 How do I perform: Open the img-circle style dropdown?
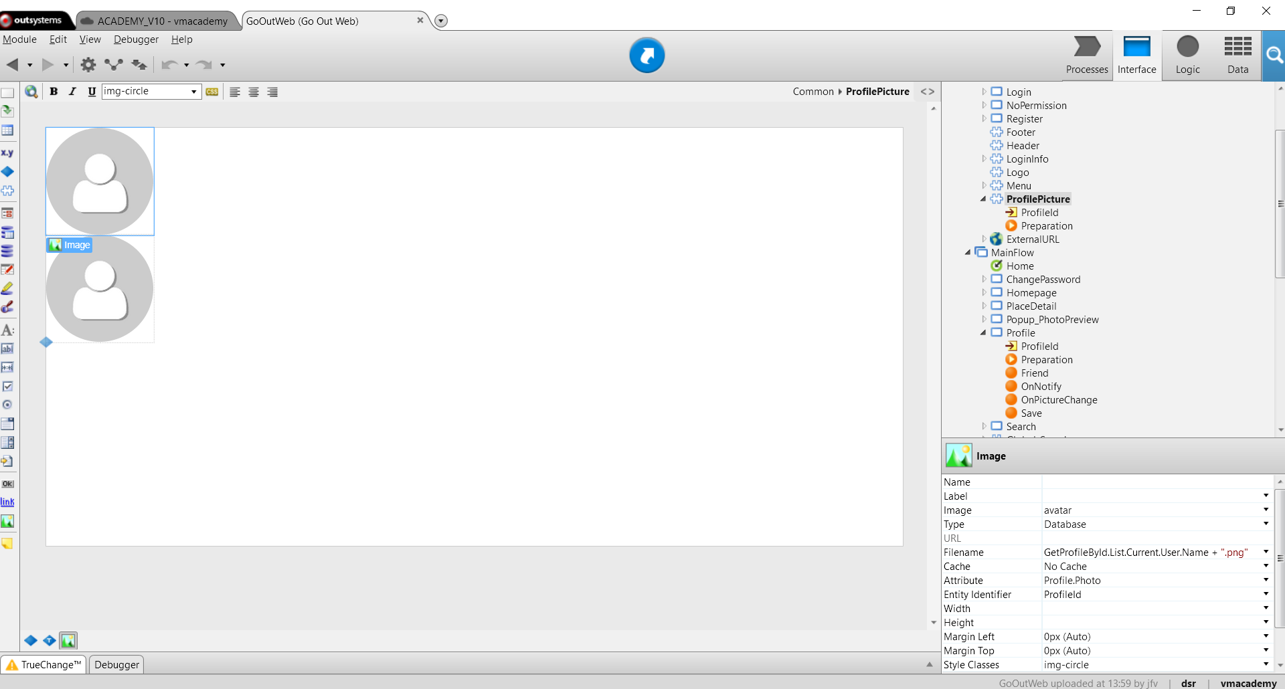pyautogui.click(x=193, y=92)
